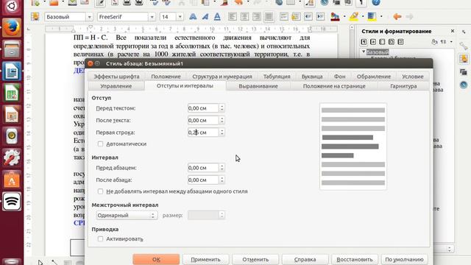Screen dimensions: 471x265
Task: Click the Перед абзацем spinner arrows
Action: 222,168
